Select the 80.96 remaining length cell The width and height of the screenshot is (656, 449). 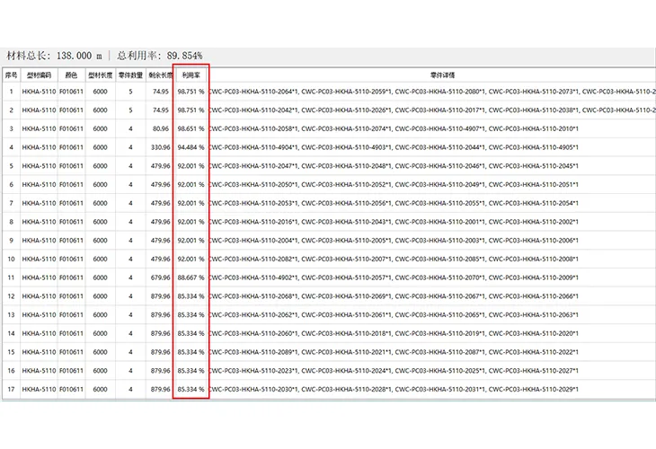(160, 128)
